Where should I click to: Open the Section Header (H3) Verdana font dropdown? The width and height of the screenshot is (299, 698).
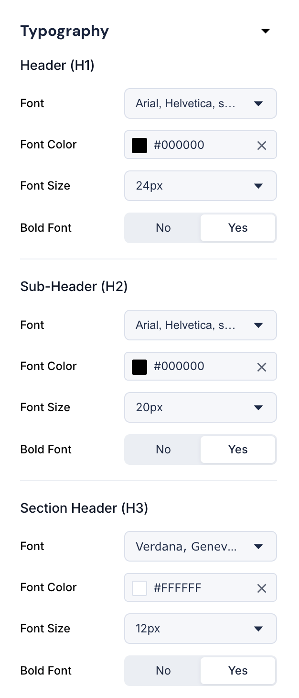coord(201,546)
